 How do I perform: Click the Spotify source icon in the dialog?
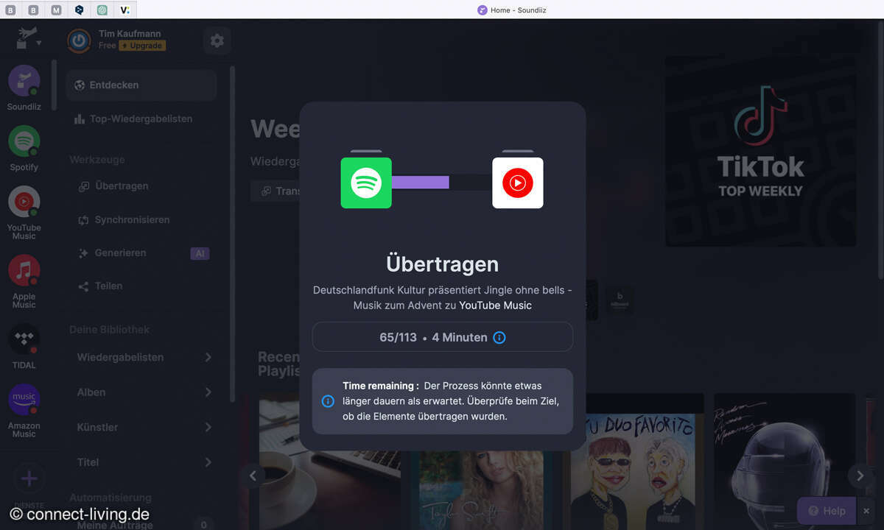tap(366, 183)
